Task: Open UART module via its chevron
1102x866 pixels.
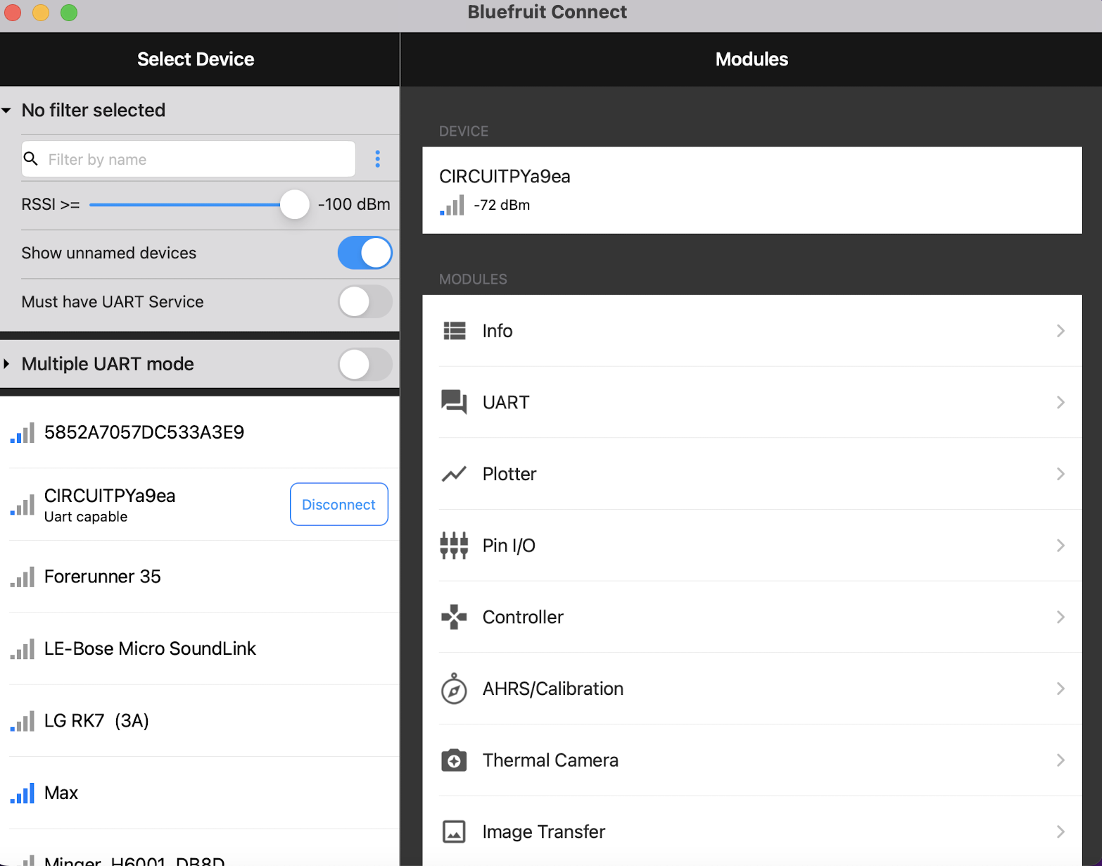Action: (1060, 402)
